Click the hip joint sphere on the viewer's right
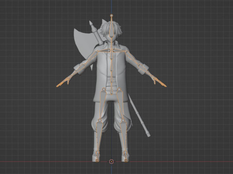This screenshot has height=174, width=233. 119,89
